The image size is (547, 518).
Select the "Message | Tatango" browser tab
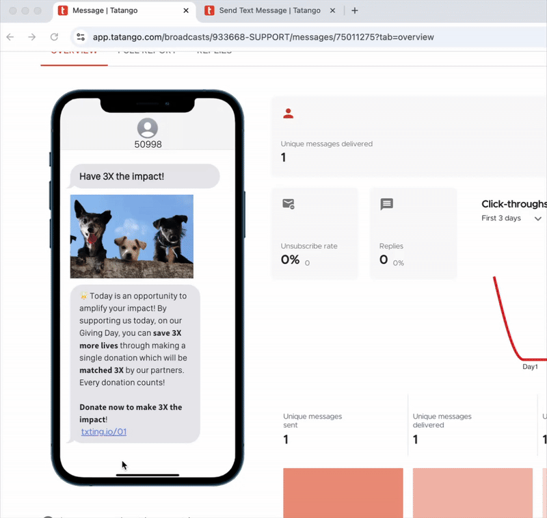pos(120,11)
